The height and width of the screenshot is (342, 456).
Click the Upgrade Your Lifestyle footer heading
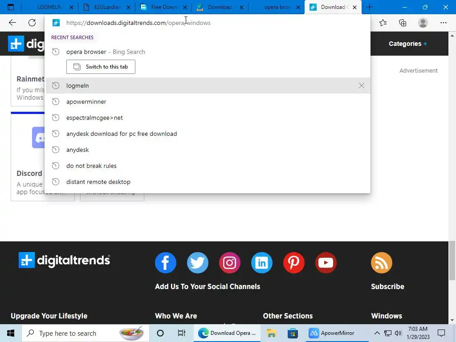49,316
